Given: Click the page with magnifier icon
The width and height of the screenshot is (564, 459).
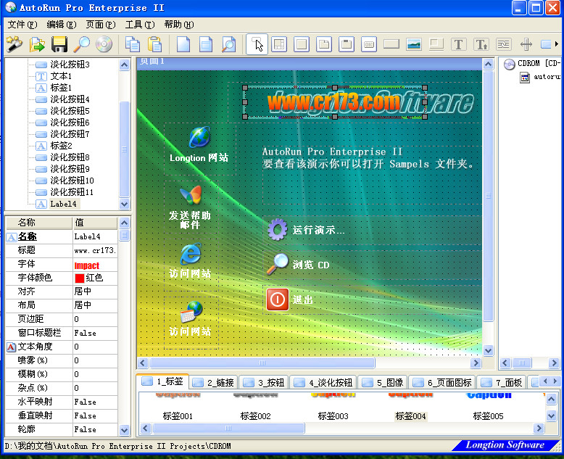Looking at the screenshot, I should tap(228, 44).
